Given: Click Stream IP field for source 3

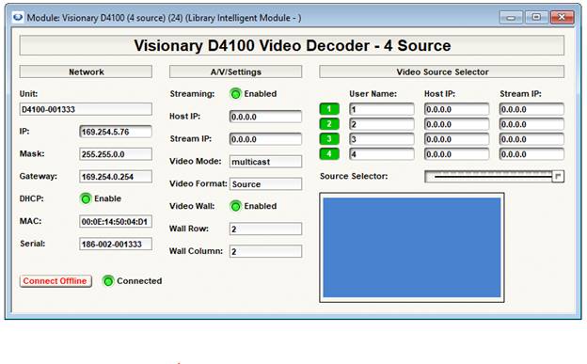Looking at the screenshot, I should (x=531, y=139).
